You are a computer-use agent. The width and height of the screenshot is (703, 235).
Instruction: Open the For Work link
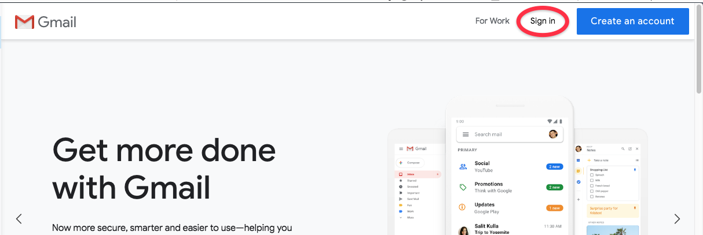click(x=492, y=21)
